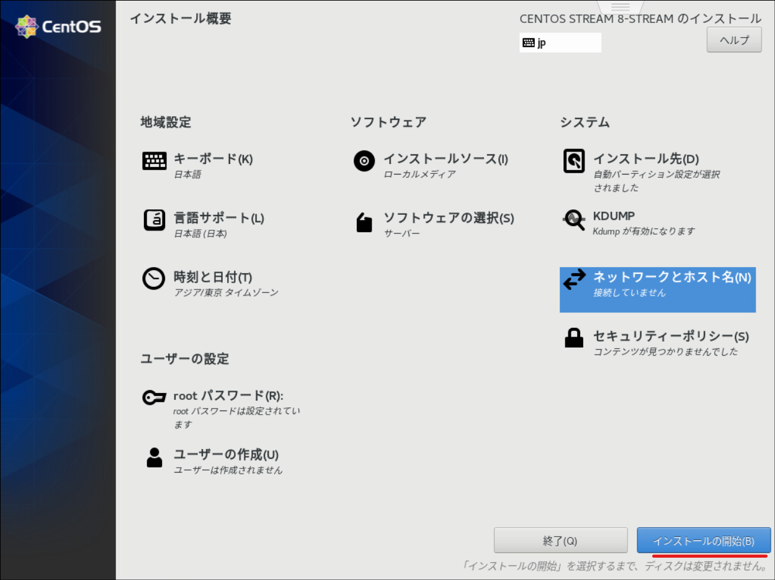Image resolution: width=775 pixels, height=580 pixels.
Task: Open セキュリティーポリシー(S) settings
Action: point(671,337)
